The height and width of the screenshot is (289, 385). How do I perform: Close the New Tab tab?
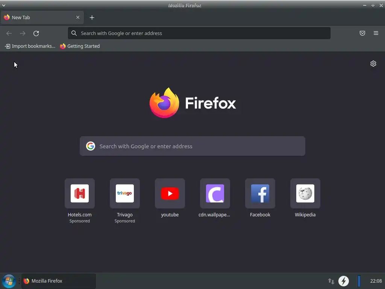coord(77,17)
